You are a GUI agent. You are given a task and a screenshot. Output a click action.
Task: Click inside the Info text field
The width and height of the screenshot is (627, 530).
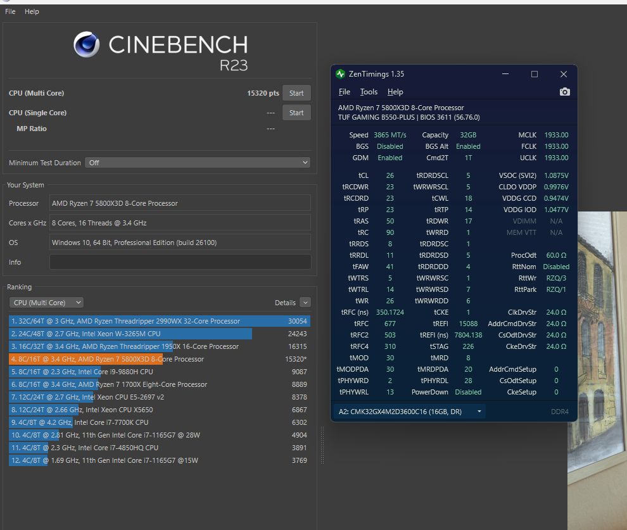[x=180, y=262]
